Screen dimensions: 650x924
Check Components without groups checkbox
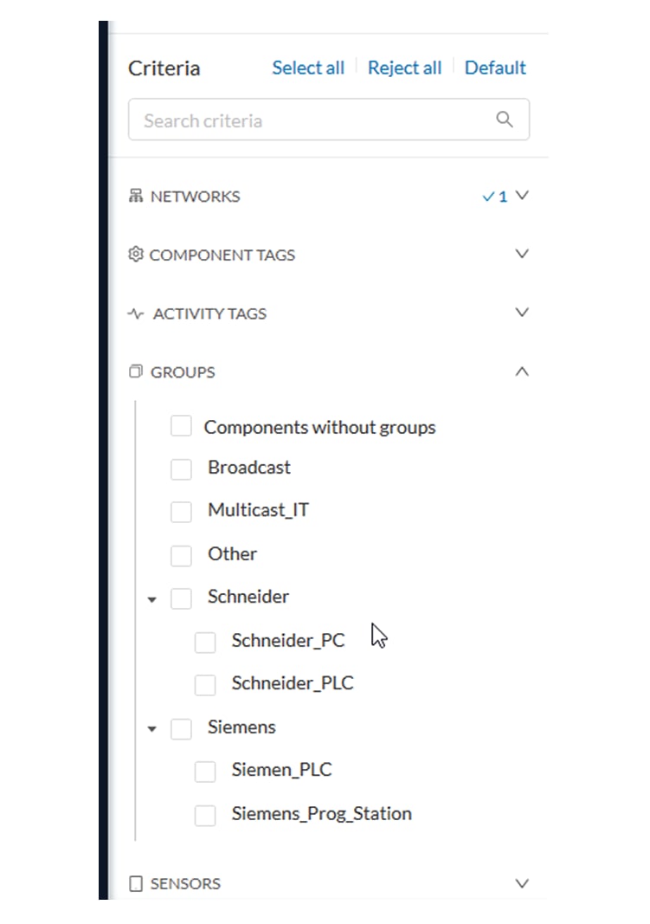click(181, 425)
